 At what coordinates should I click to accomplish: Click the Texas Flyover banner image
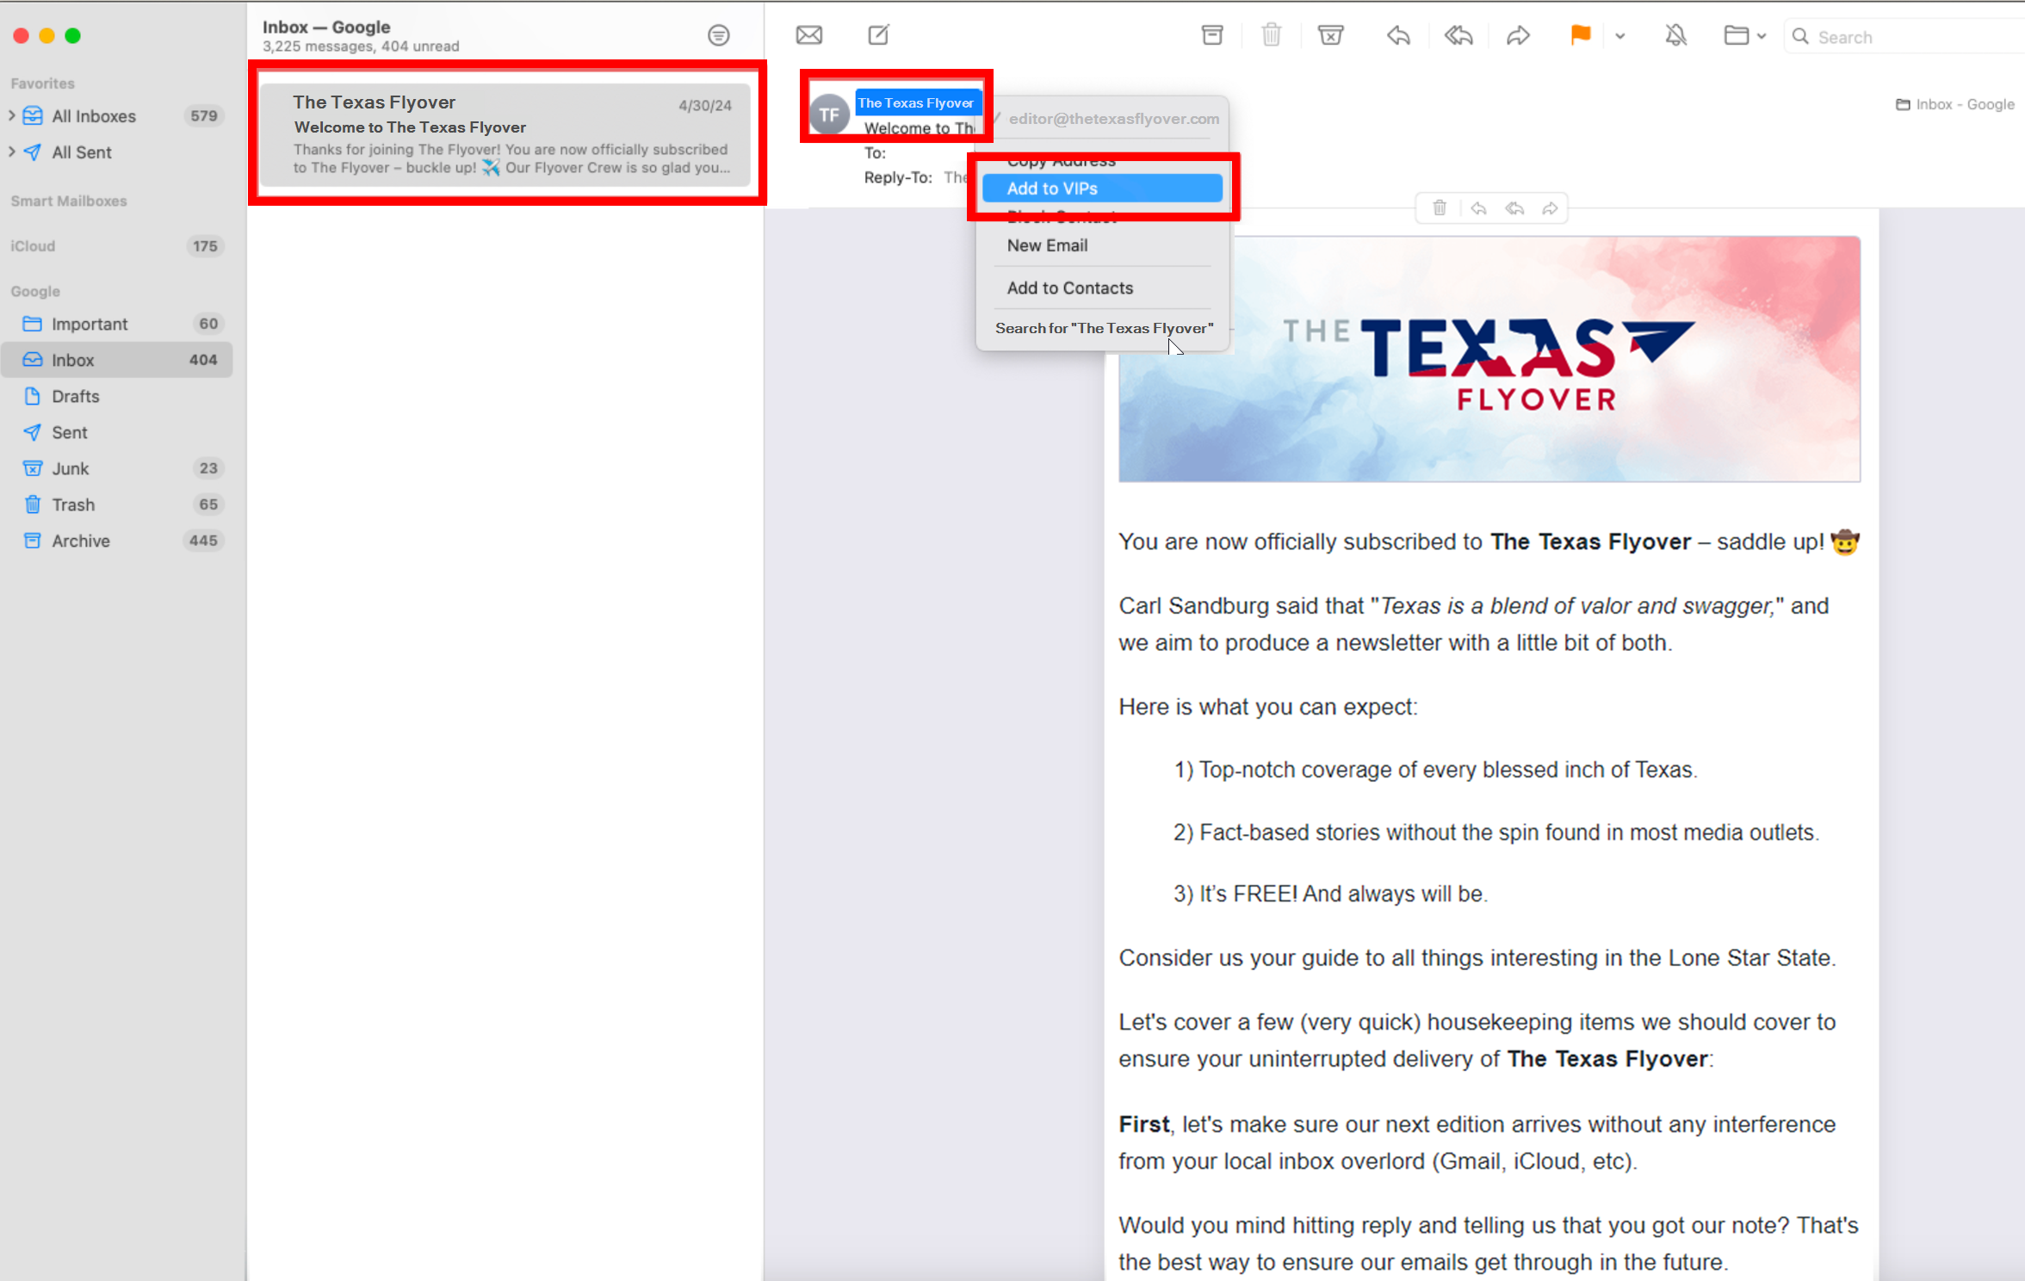1489,360
